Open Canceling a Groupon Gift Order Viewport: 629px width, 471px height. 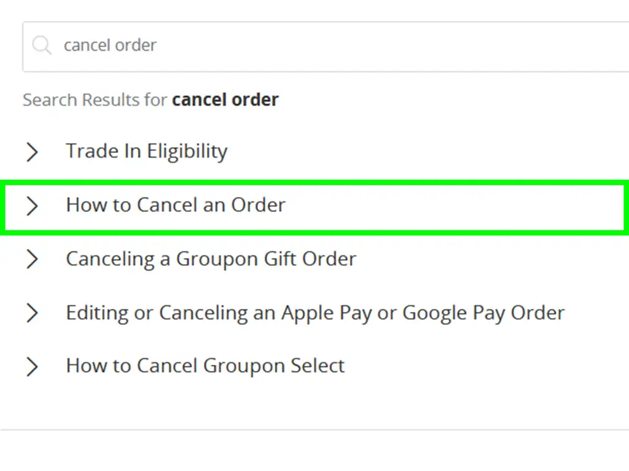coord(210,259)
